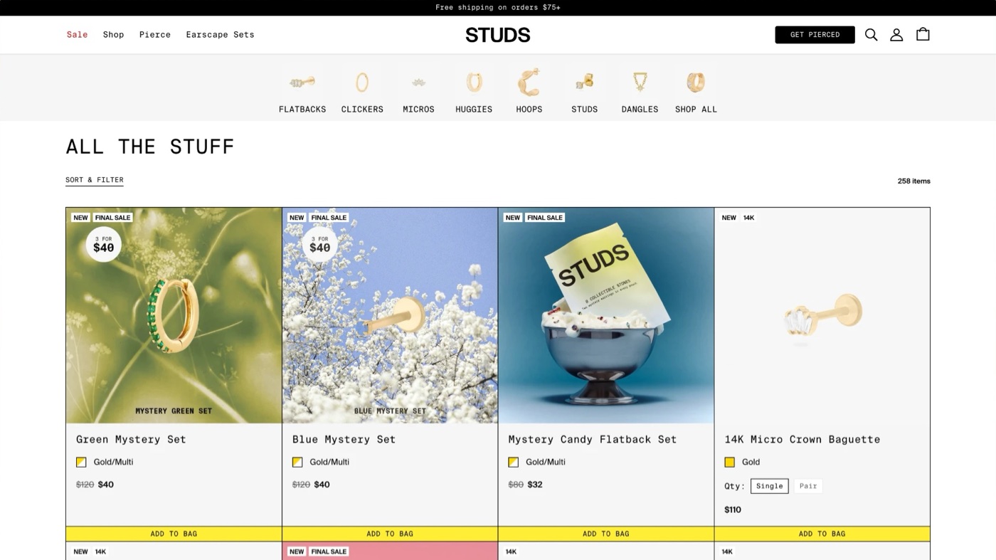Select Pair quantity for Micro Crown Baguette
The height and width of the screenshot is (560, 996).
(x=808, y=486)
